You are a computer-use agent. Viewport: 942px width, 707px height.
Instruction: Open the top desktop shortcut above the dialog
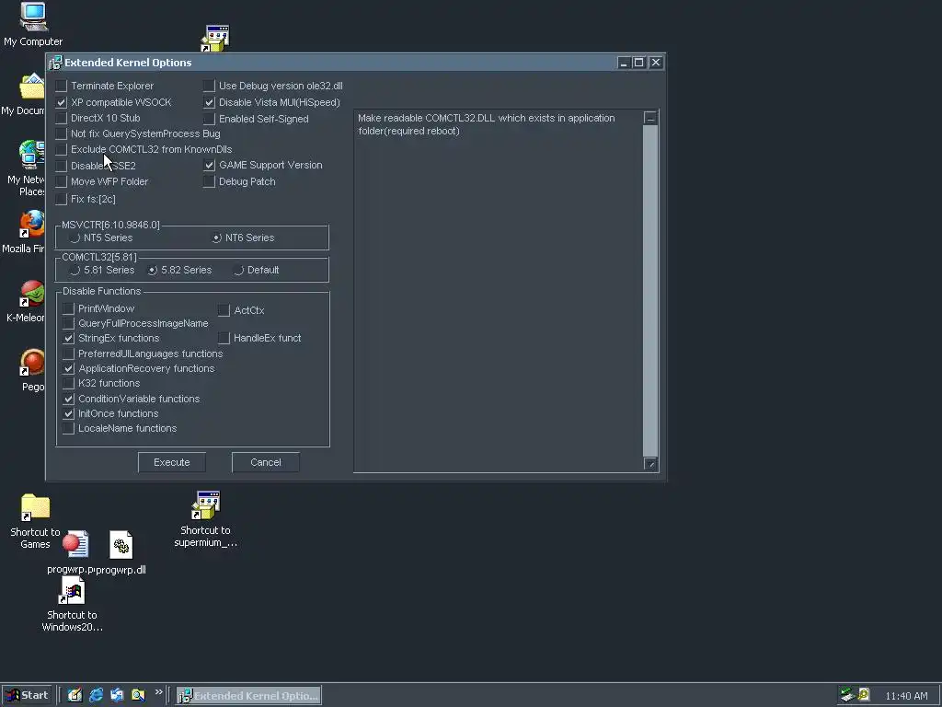[x=215, y=39]
